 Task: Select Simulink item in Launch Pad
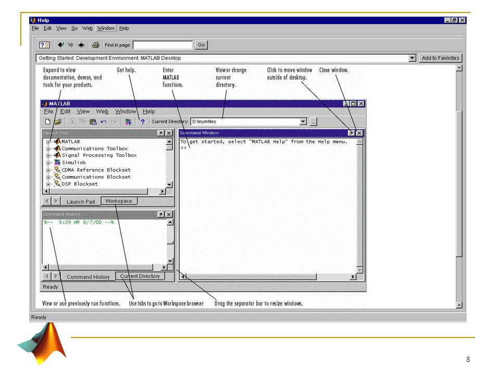[x=73, y=162]
